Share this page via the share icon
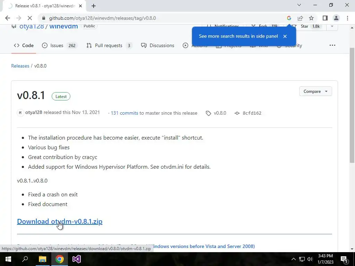Screen dimensions: 355x266 (x=300, y=18)
